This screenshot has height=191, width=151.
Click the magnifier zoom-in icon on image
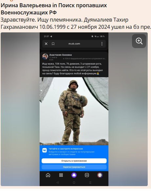(139, 41)
